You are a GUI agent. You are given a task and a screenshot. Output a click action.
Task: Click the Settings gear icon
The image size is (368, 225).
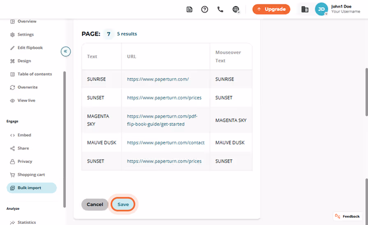12,35
